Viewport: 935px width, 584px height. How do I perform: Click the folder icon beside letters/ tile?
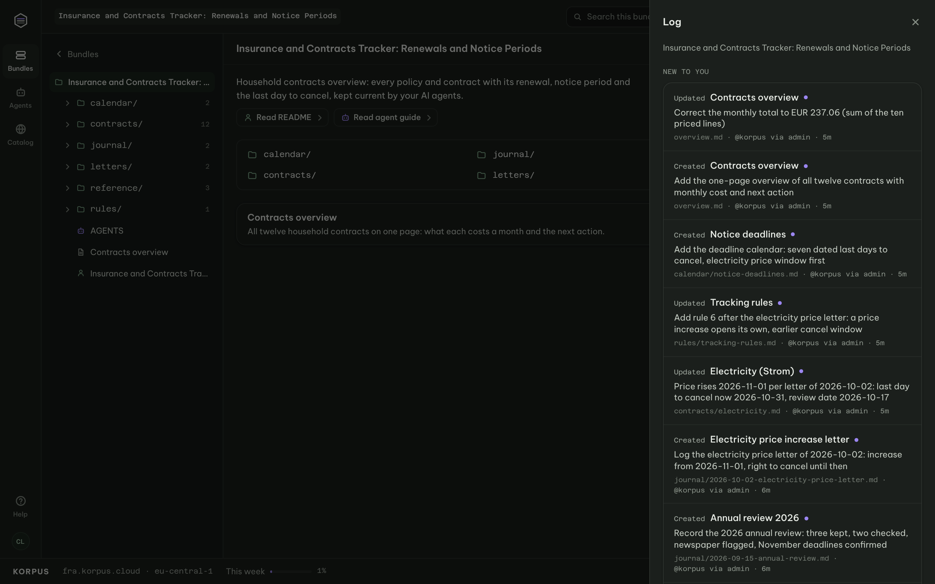(481, 175)
